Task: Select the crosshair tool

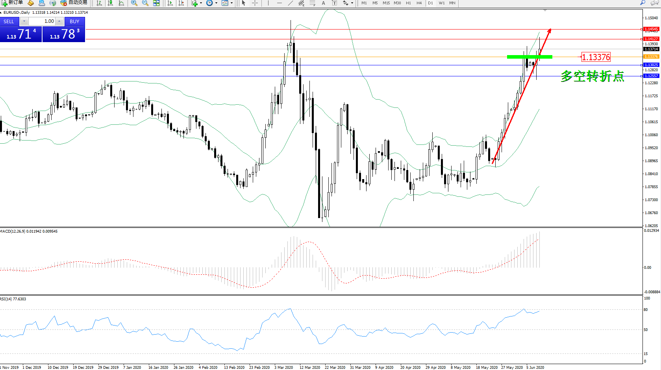Action: coord(255,3)
